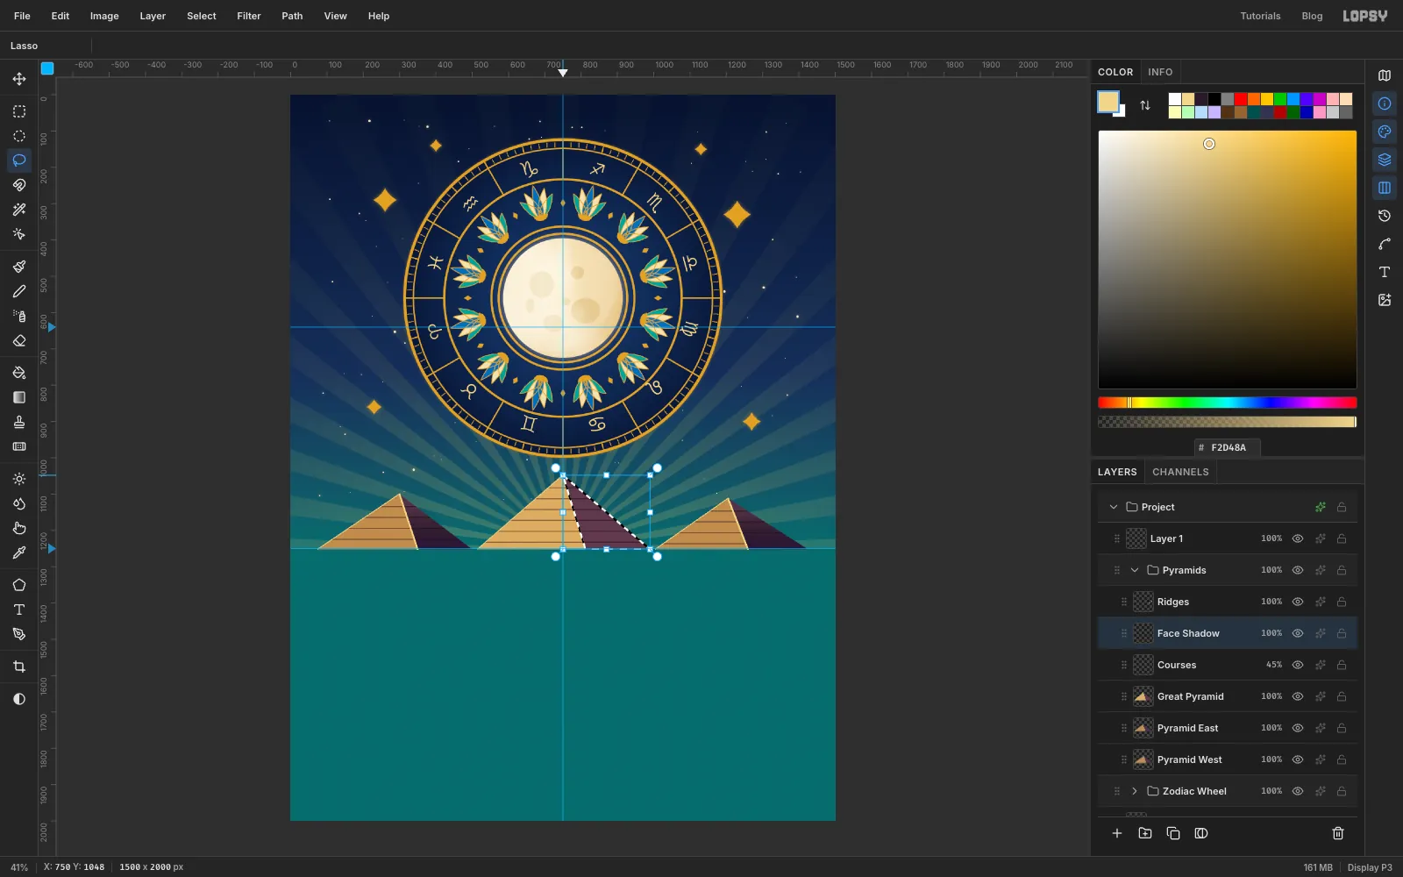Select the Eraser tool
The width and height of the screenshot is (1403, 877).
19,340
